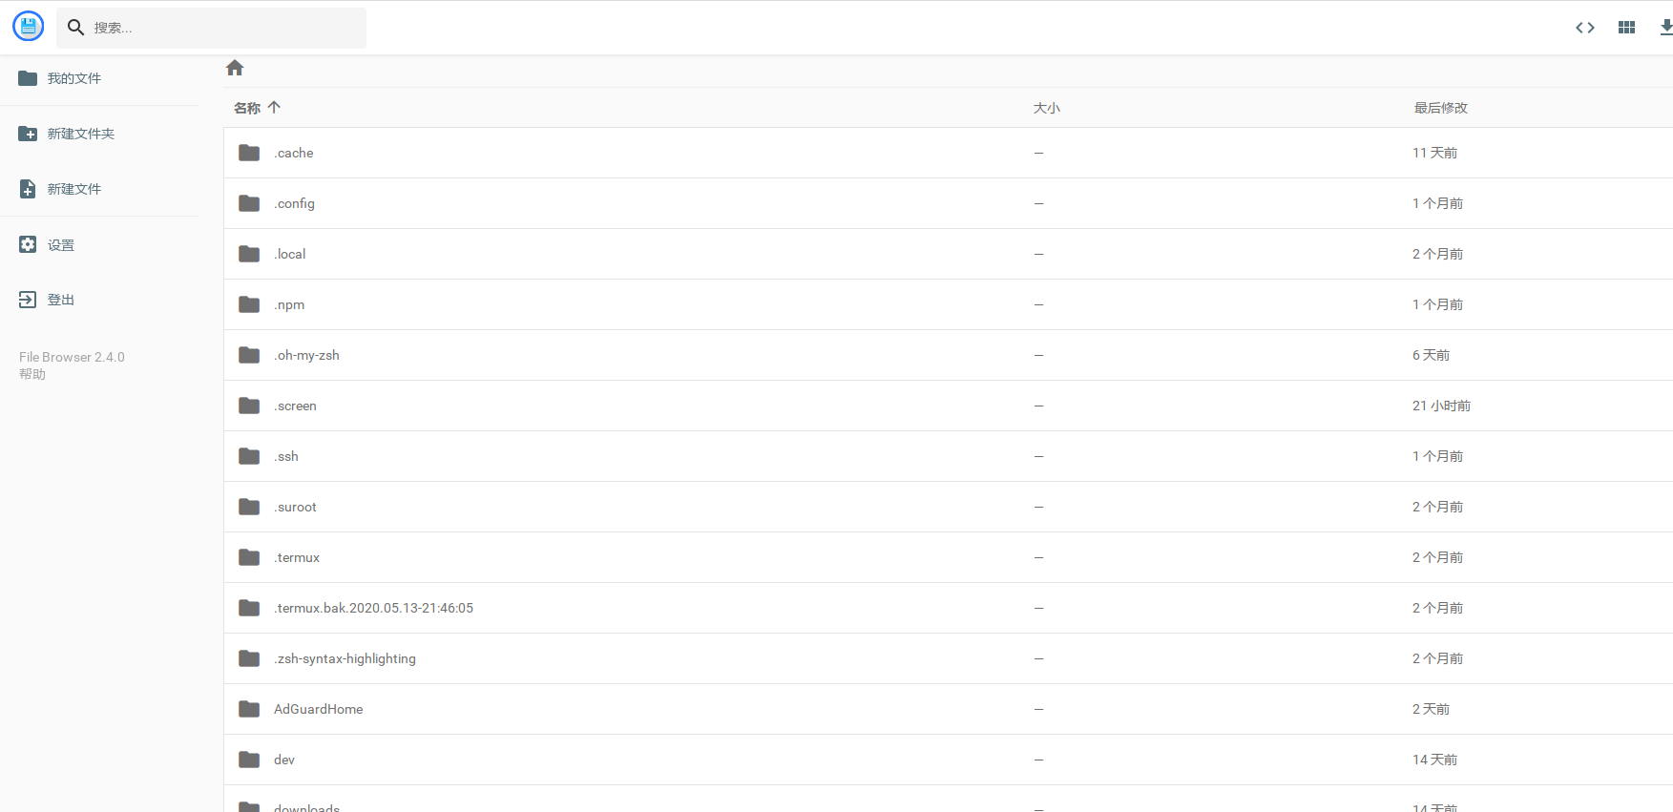This screenshot has width=1673, height=812.
Task: Click the search magnifier icon
Action: [76, 28]
